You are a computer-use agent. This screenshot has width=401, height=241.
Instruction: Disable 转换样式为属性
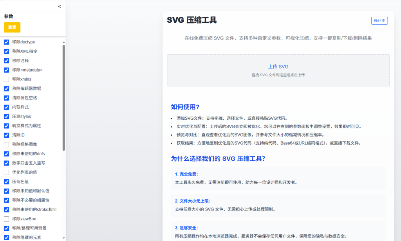(5, 126)
